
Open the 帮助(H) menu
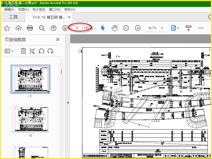coord(70,10)
